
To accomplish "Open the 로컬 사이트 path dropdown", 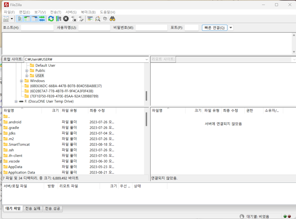I will tap(147, 59).
